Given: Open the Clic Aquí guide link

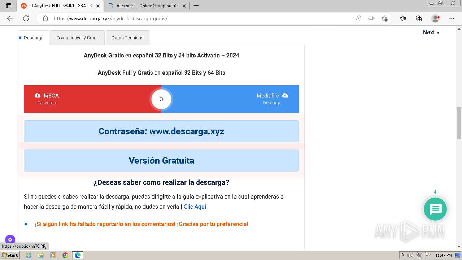Looking at the screenshot, I should tap(195, 207).
